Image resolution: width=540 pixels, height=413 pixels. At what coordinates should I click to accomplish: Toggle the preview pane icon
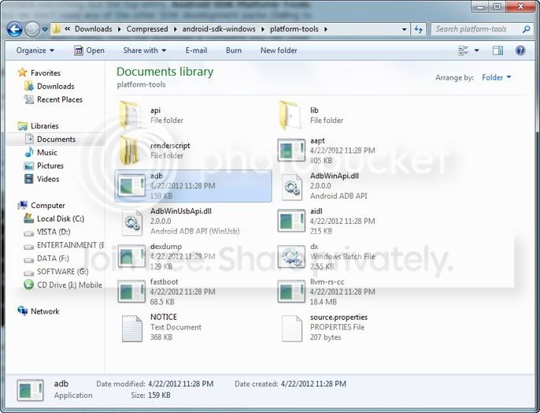pyautogui.click(x=497, y=50)
